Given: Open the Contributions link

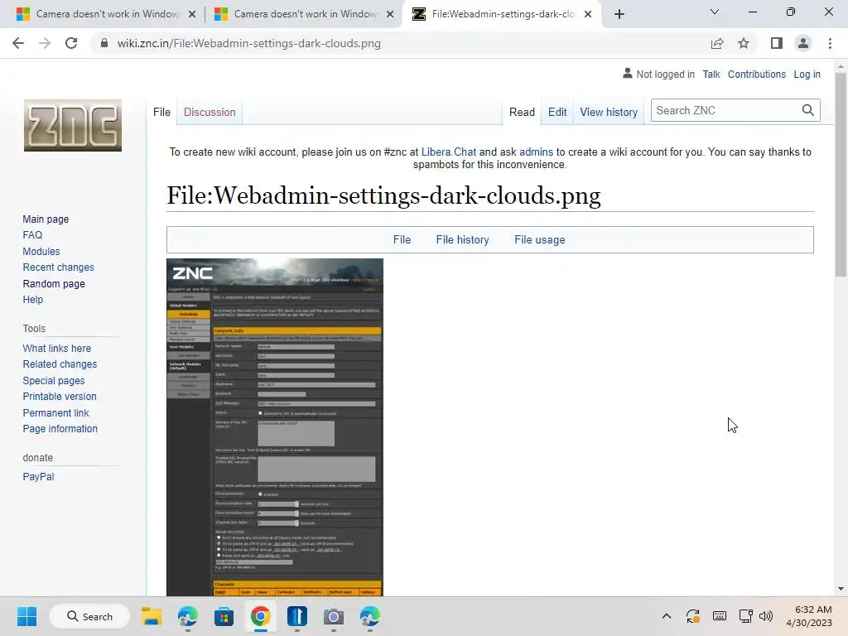Looking at the screenshot, I should (757, 74).
